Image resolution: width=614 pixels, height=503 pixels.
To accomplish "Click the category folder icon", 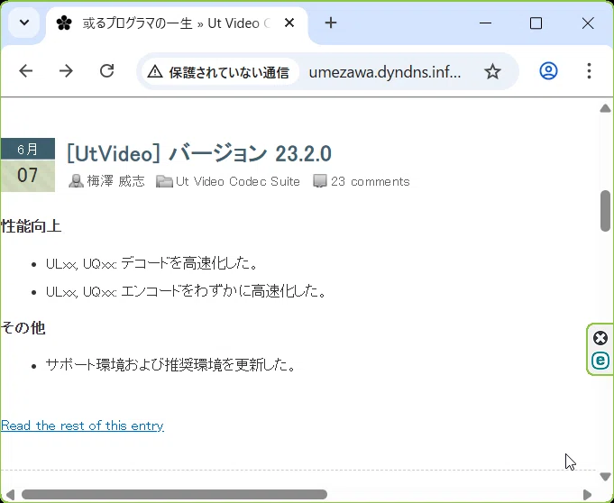I will pos(164,181).
